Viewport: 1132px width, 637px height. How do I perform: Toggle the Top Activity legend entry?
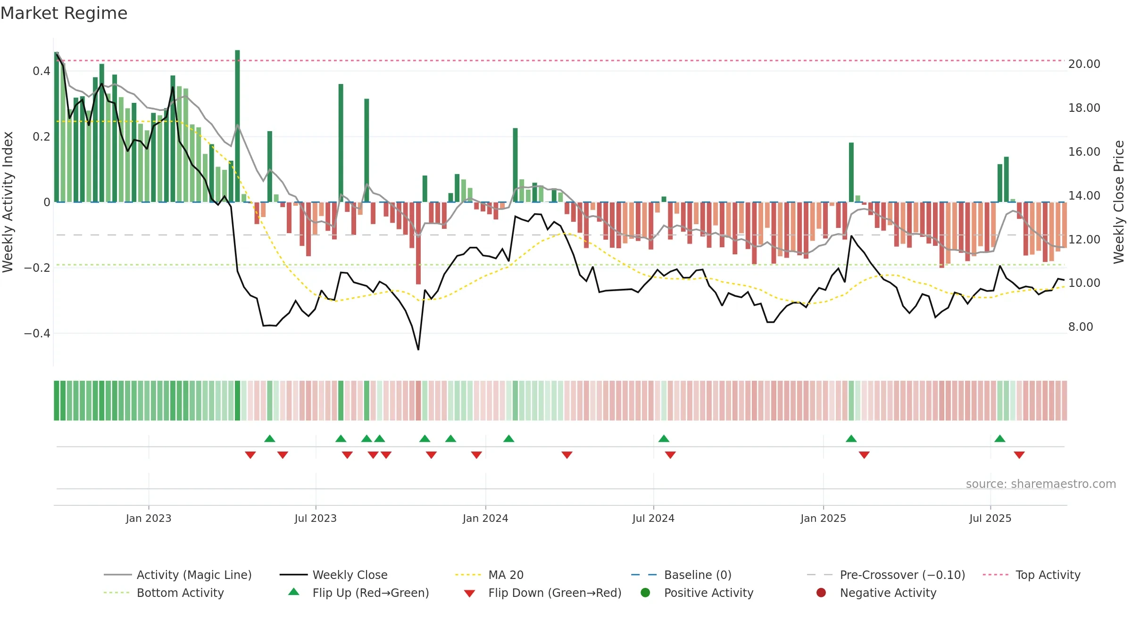pyautogui.click(x=1032, y=575)
